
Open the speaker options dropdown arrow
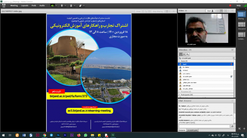pos(56,6)
